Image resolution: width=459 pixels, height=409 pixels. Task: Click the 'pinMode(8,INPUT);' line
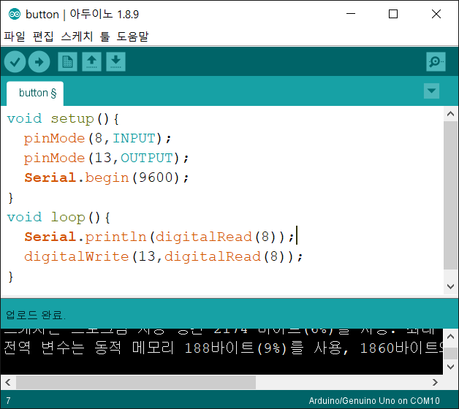click(97, 138)
